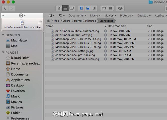Toggle dual pane horizontal browser view
The height and width of the screenshot is (120, 167).
104,8
